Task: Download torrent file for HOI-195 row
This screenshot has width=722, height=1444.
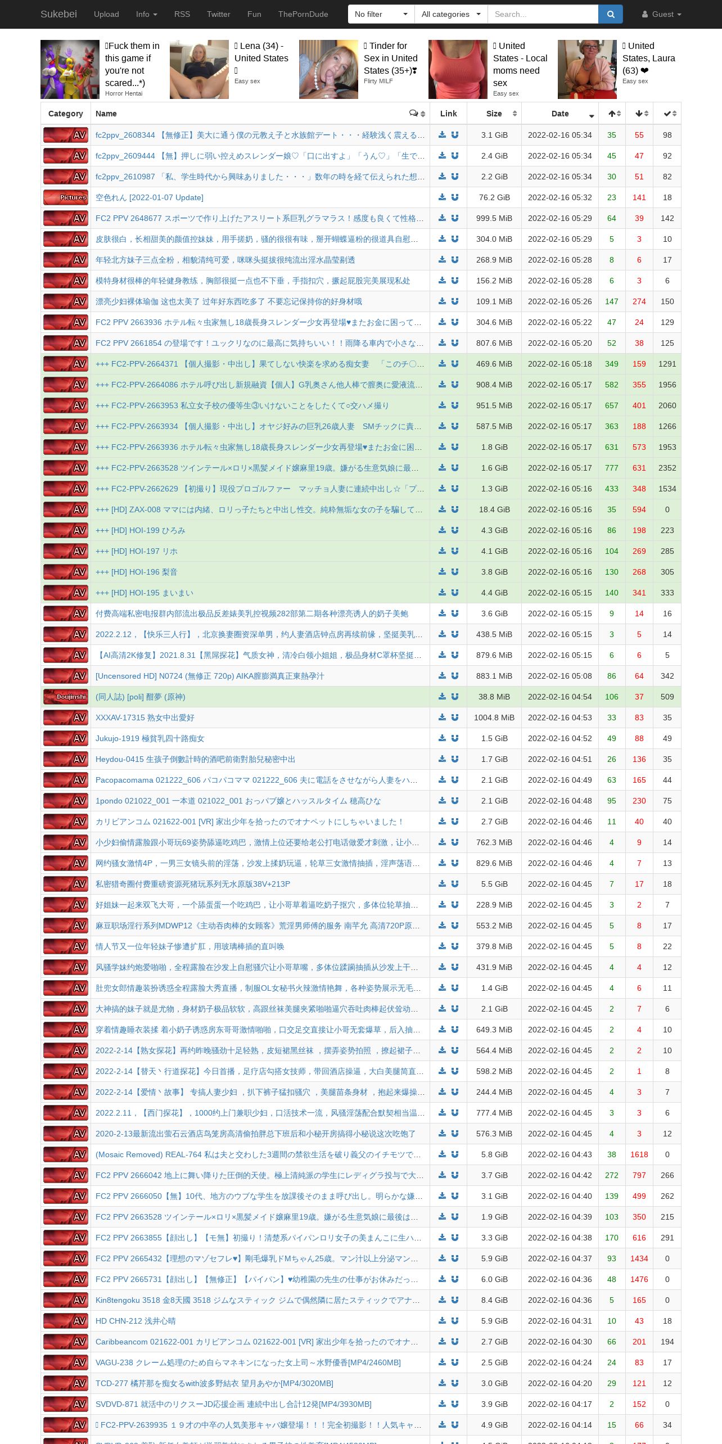Action: (443, 593)
